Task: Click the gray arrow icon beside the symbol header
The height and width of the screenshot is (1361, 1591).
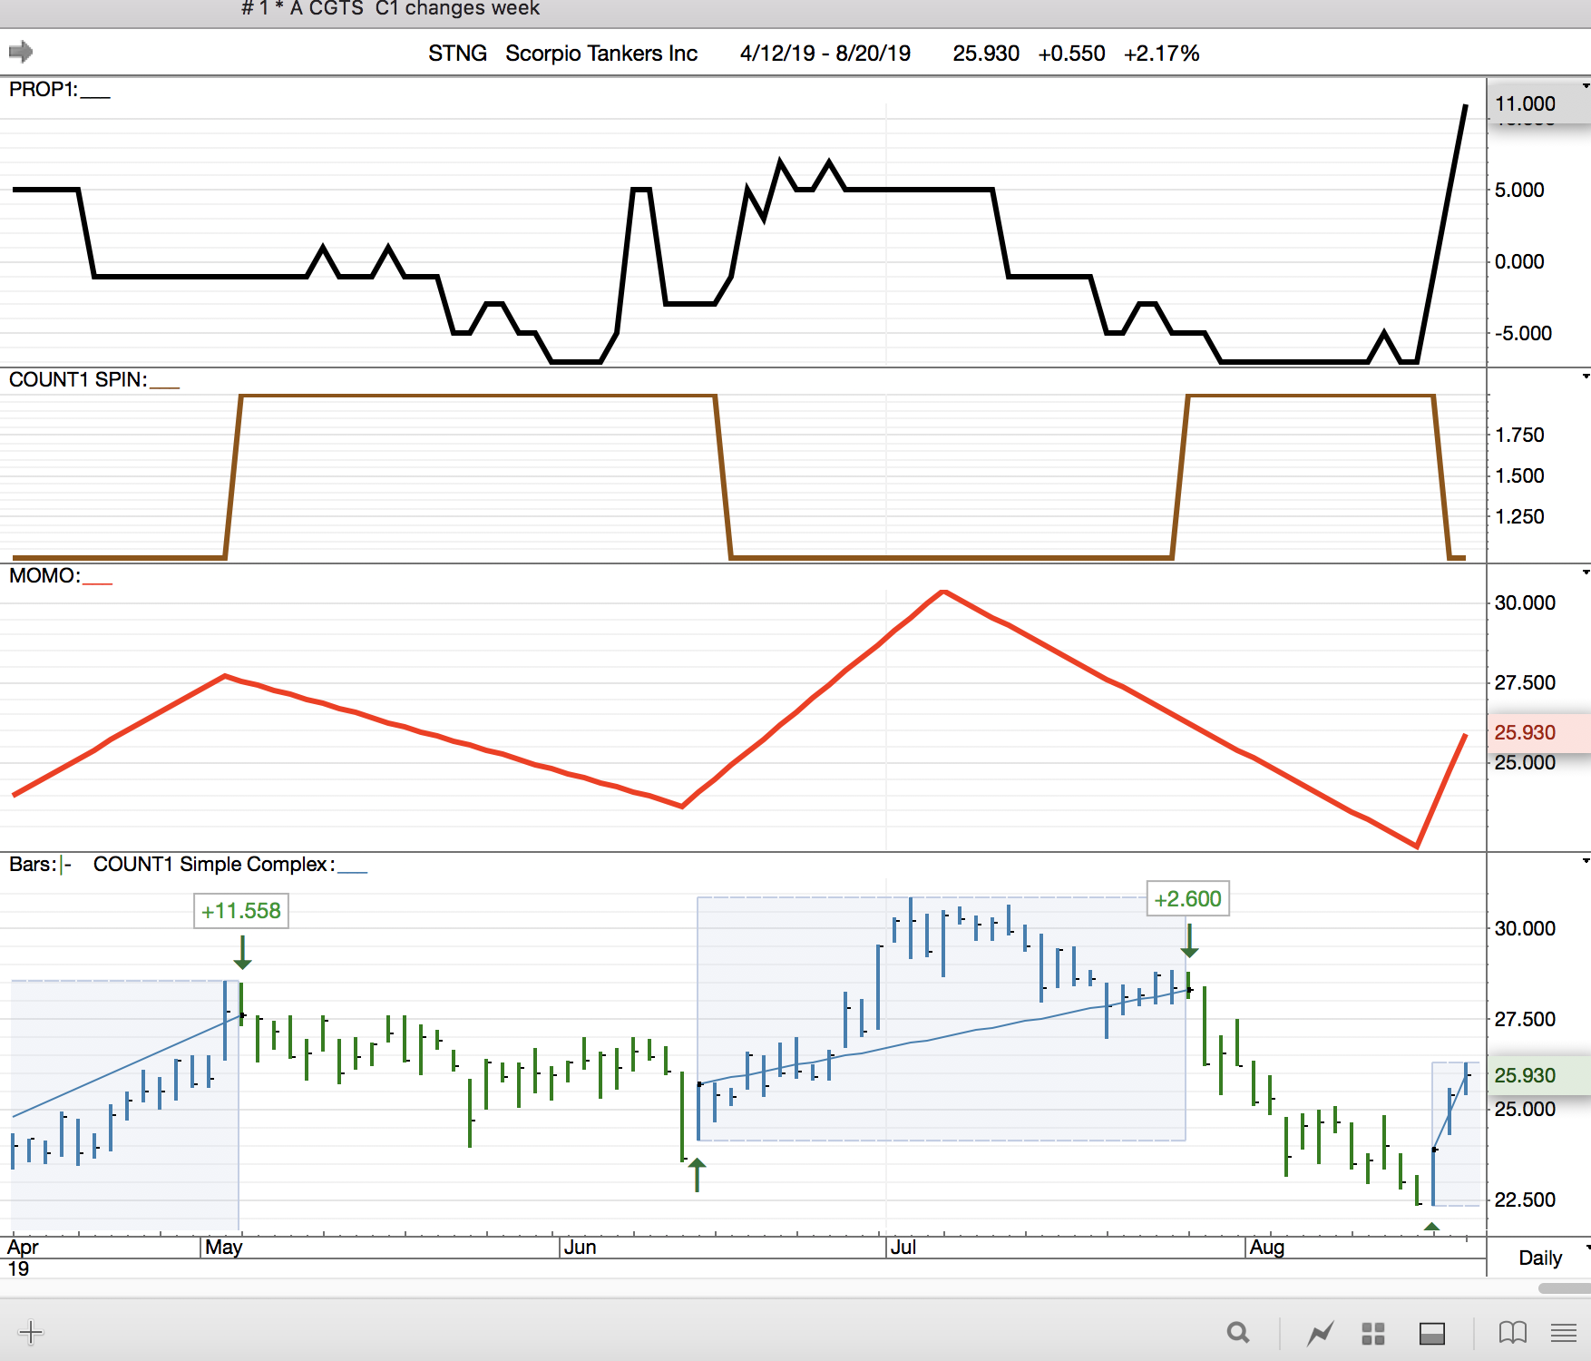Action: (21, 52)
